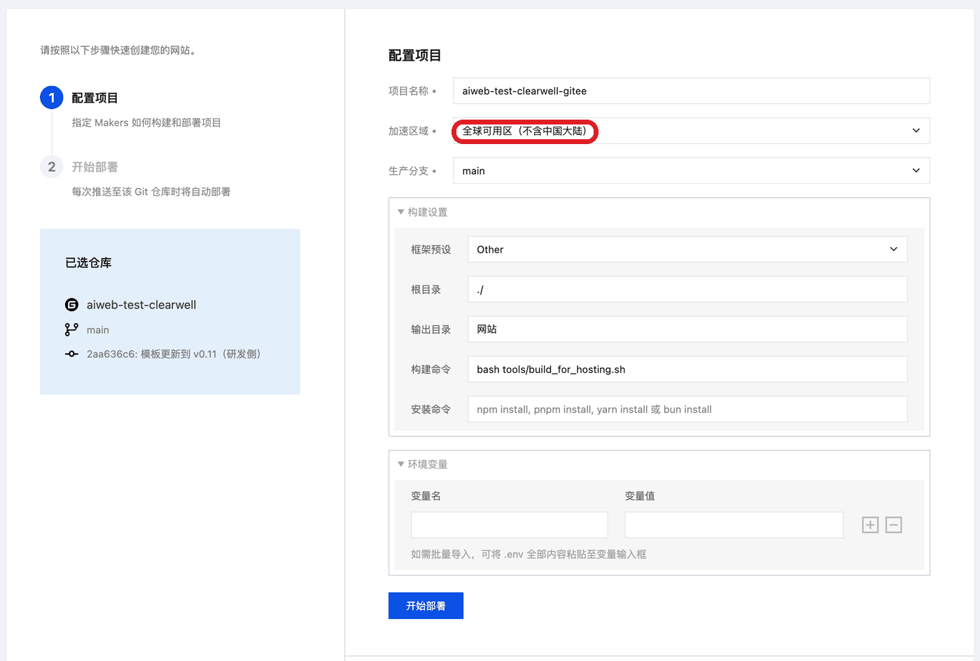Image resolution: width=980 pixels, height=661 pixels.
Task: Click the commit icon beside 2aa636c6
Action: [x=71, y=354]
